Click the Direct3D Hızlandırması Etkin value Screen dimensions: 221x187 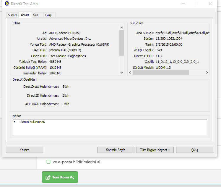pos(66,95)
